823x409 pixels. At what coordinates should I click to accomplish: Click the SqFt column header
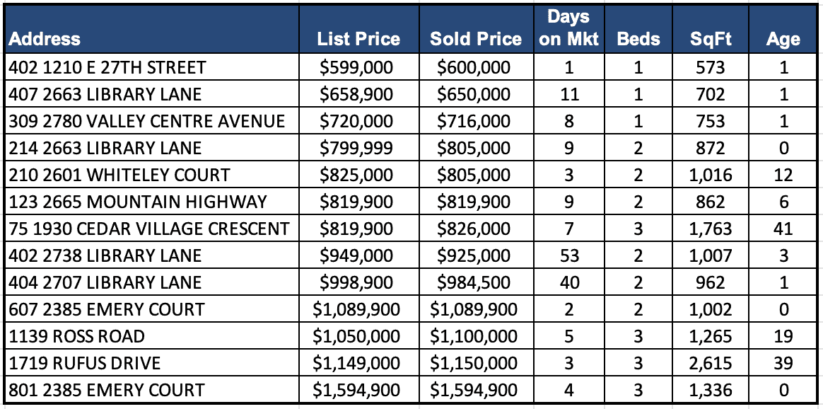pos(711,39)
